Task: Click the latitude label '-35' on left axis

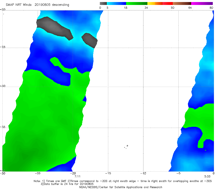Action: point(3,127)
